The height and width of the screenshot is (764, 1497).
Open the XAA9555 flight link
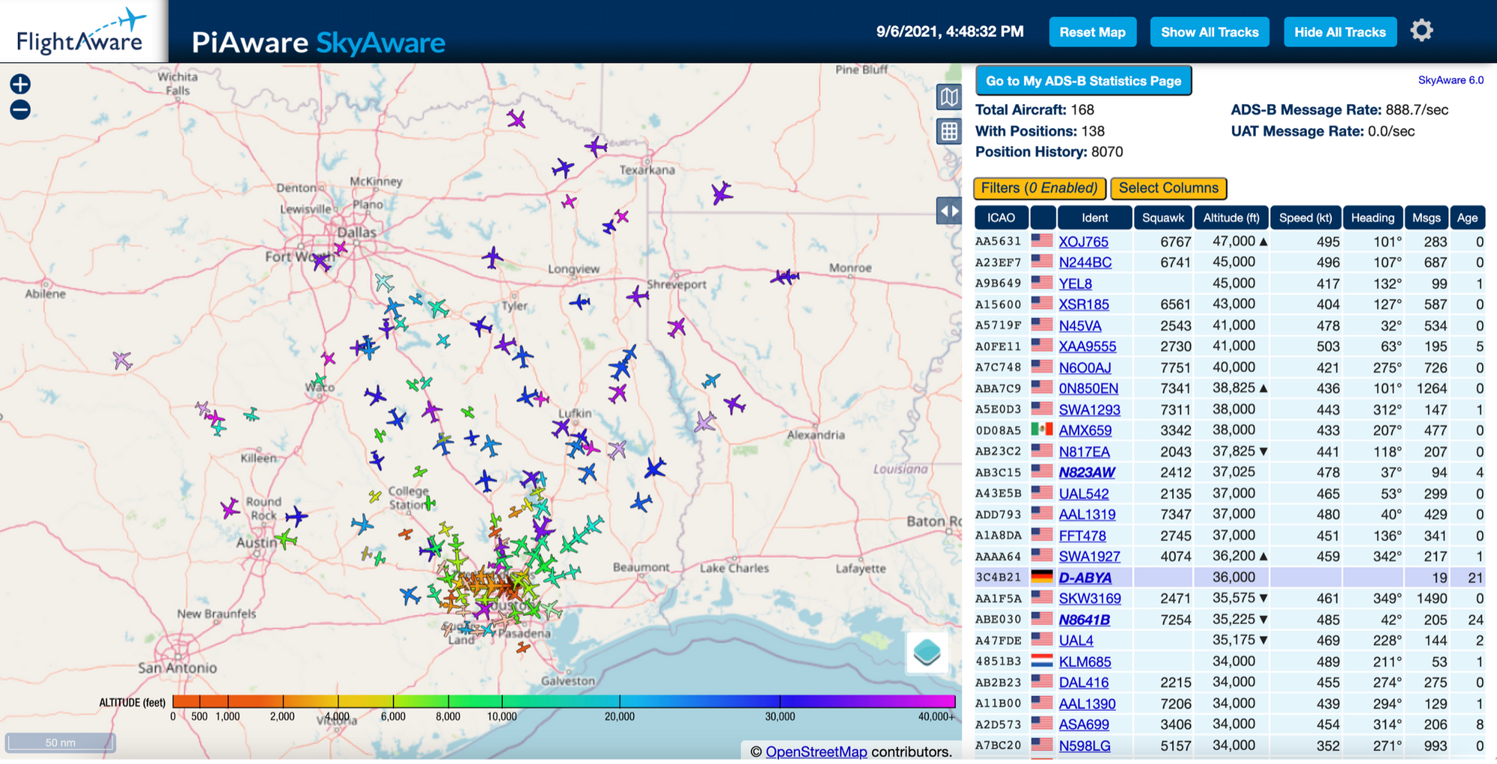pyautogui.click(x=1087, y=346)
